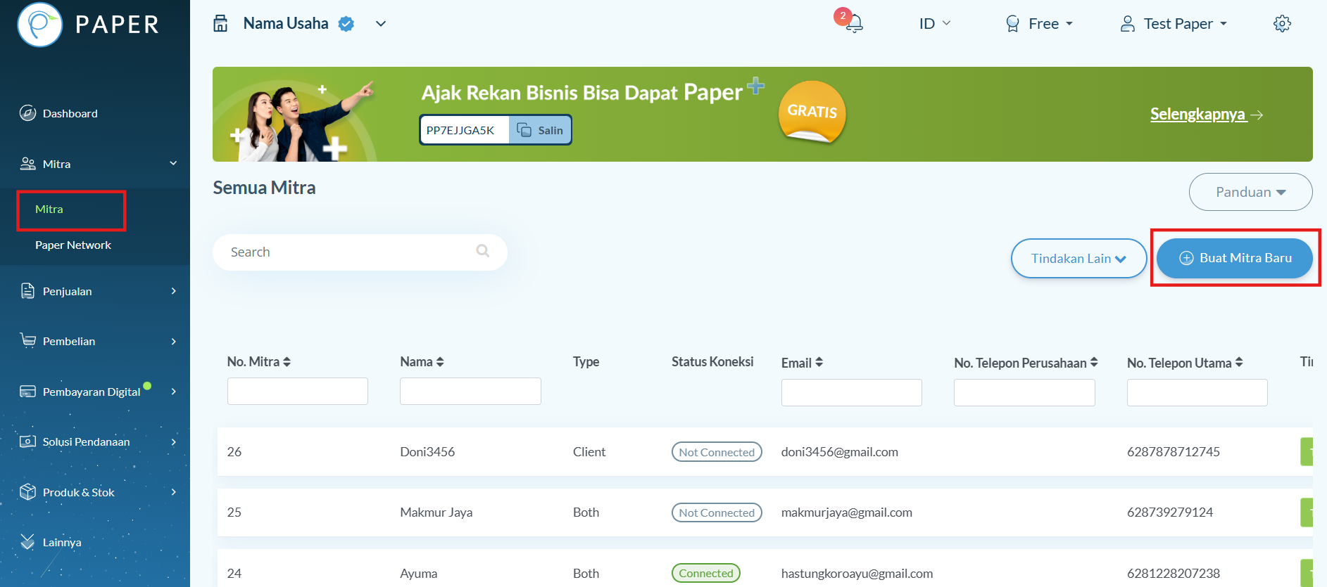The height and width of the screenshot is (587, 1327).
Task: Click the search magnifier icon
Action: (x=483, y=251)
